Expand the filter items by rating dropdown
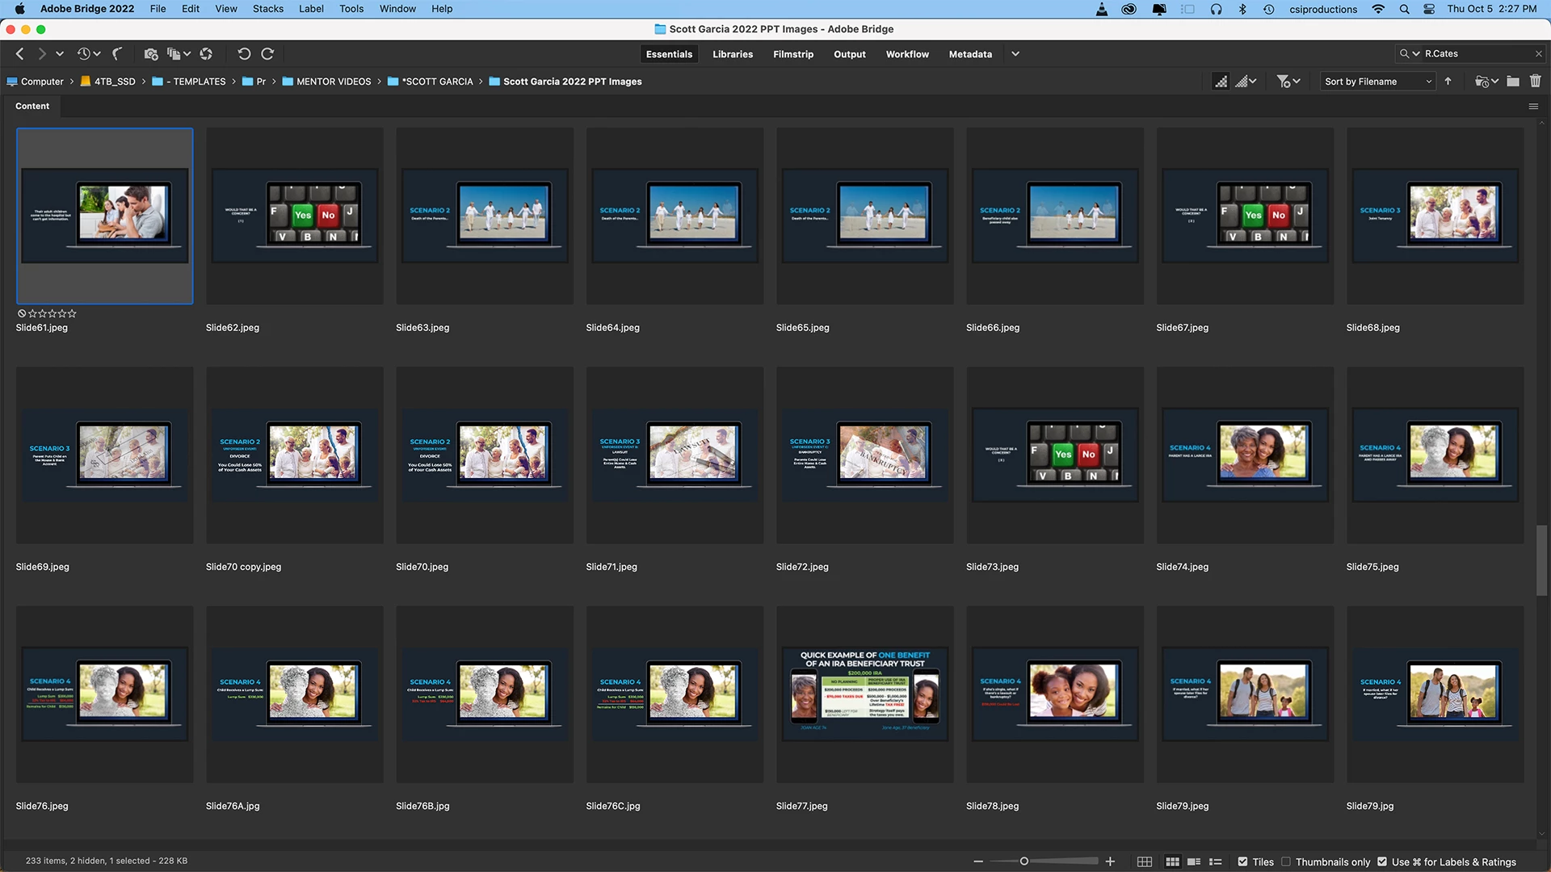 click(x=1288, y=82)
